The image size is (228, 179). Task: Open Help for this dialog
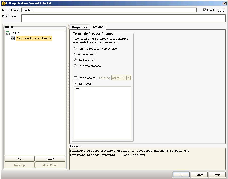point(217,175)
